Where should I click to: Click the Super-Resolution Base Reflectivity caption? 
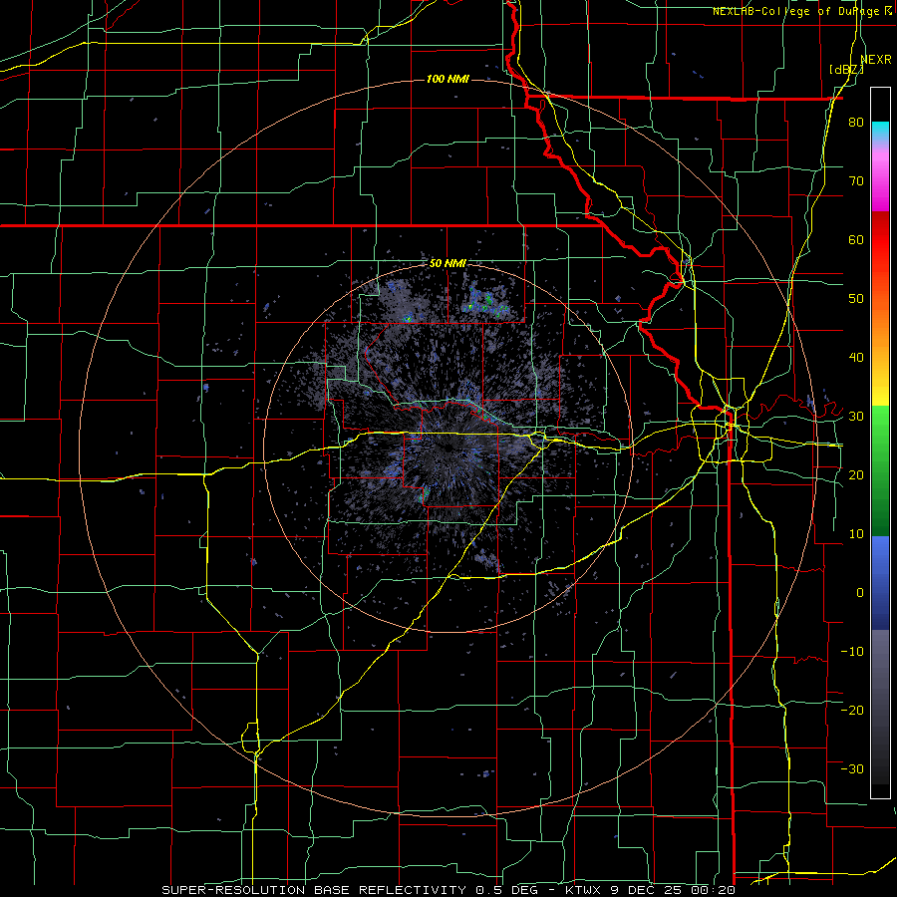448,890
